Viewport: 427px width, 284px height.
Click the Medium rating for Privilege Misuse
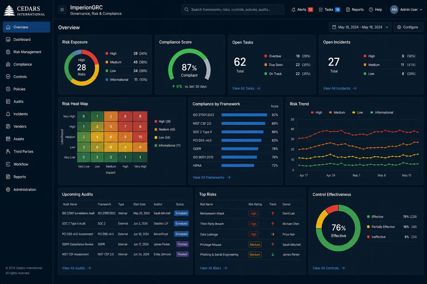click(x=255, y=245)
